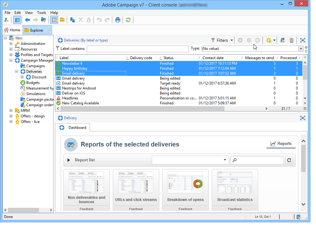Collapse the Report list disclosure triangle

69,160
